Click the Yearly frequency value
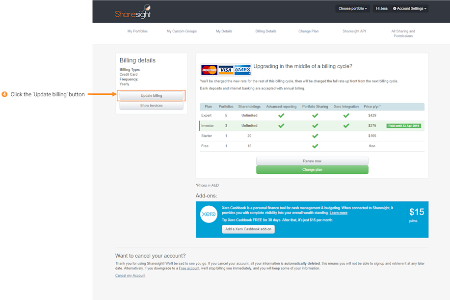 click(x=124, y=84)
